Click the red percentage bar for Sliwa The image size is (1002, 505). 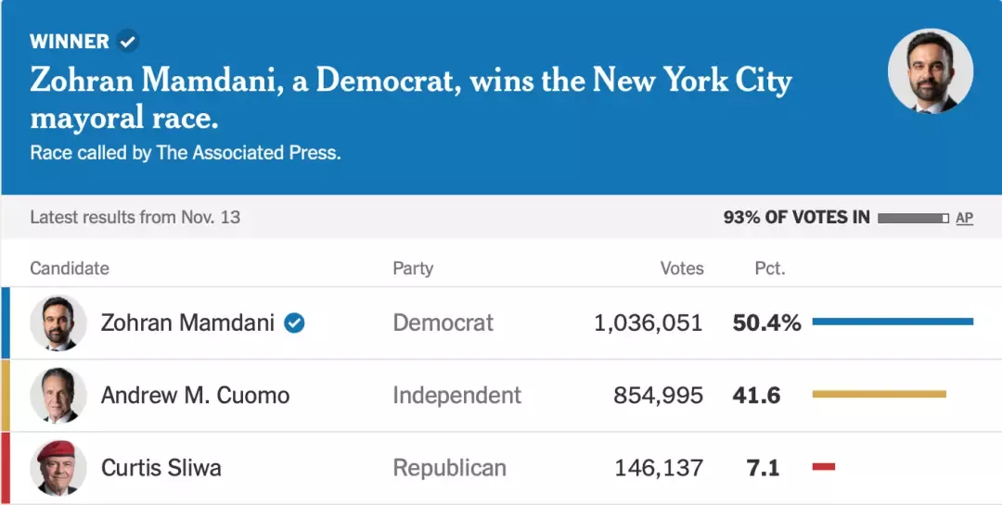(x=824, y=466)
